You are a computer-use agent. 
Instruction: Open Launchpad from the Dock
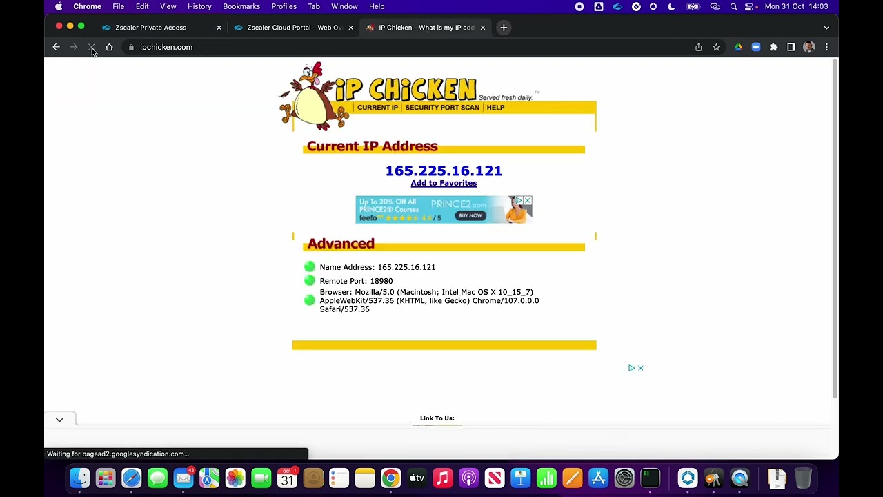coord(106,478)
